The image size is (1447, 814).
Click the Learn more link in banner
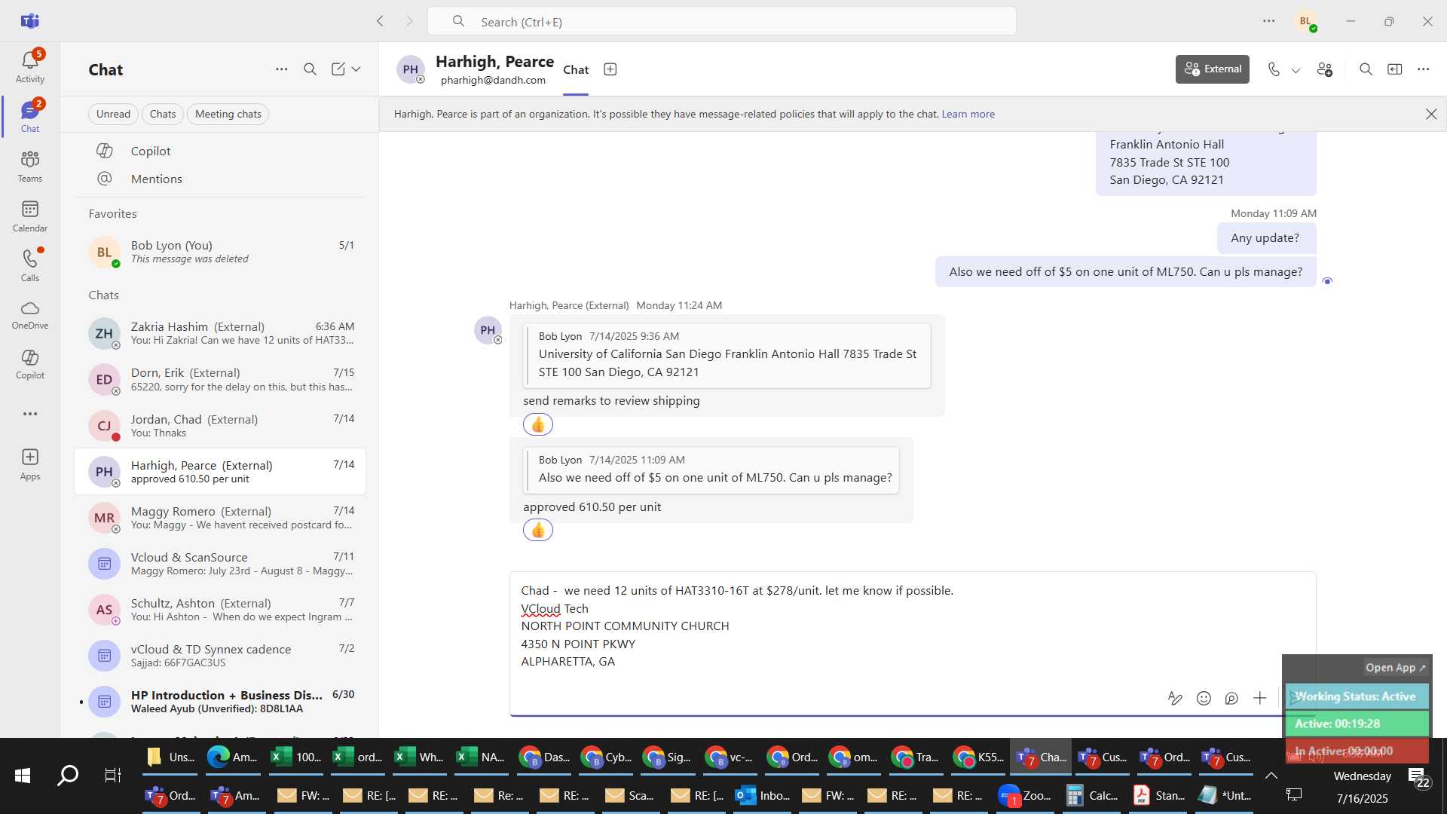coord(968,114)
